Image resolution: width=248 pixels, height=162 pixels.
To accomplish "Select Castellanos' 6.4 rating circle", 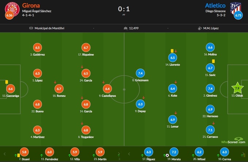I will click(x=107, y=88).
